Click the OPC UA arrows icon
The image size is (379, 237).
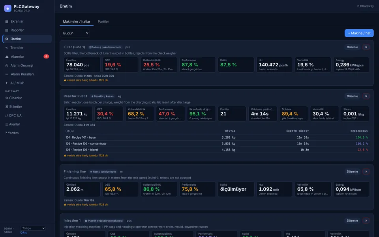(7, 116)
